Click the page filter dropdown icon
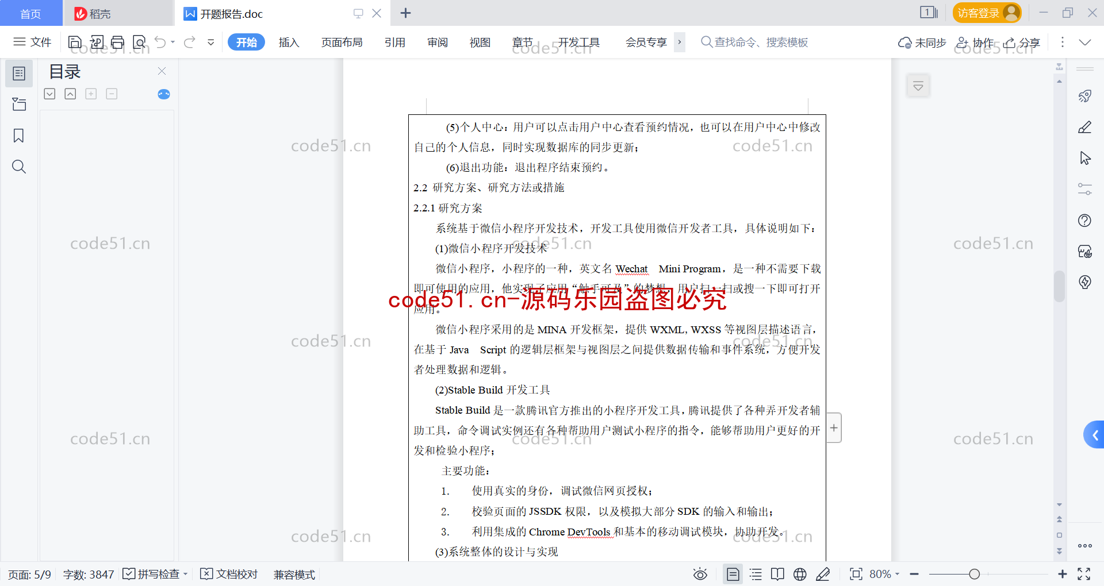 coord(918,87)
